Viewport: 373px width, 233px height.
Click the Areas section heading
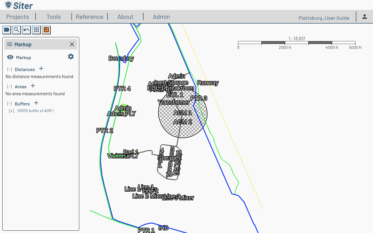[x=21, y=87]
